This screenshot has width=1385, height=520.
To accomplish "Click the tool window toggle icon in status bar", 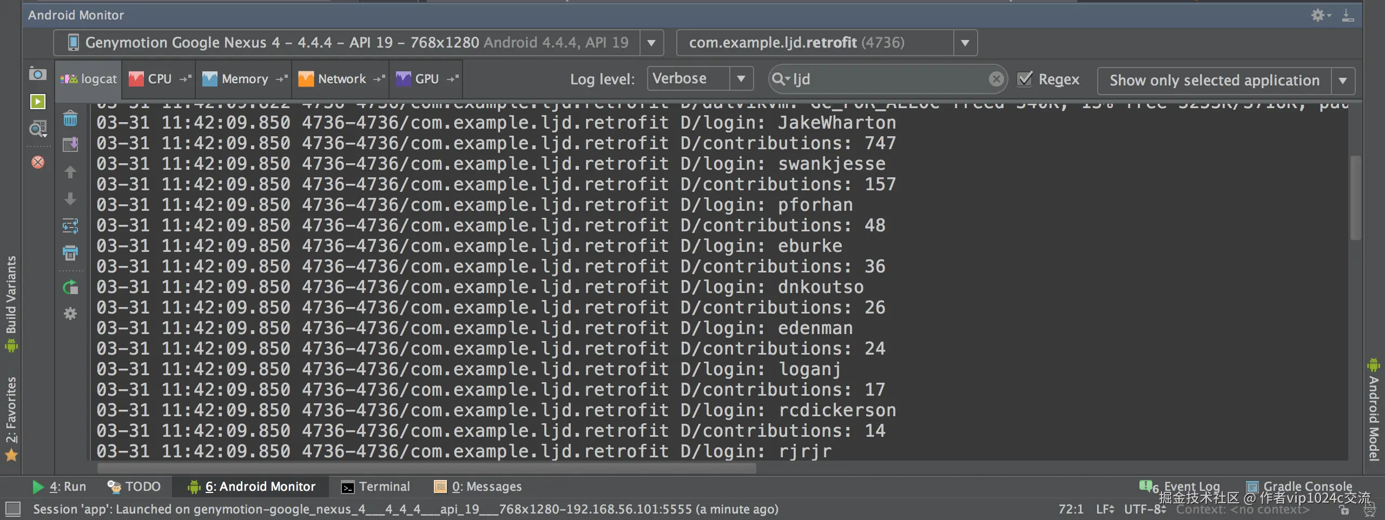I will [x=12, y=509].
